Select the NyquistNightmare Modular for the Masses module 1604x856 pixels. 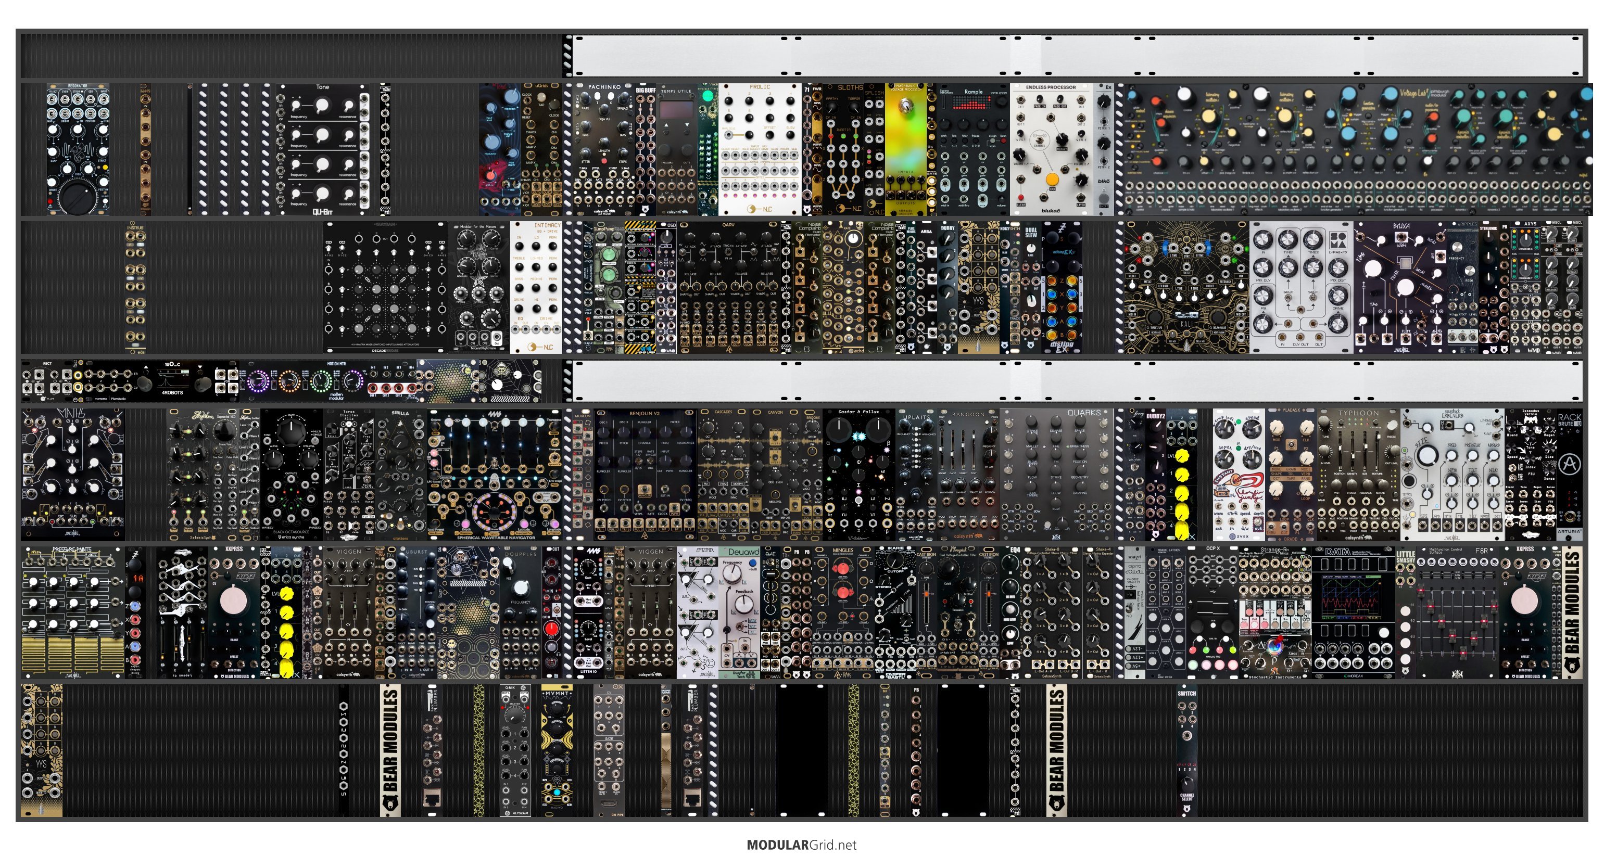pyautogui.click(x=479, y=288)
